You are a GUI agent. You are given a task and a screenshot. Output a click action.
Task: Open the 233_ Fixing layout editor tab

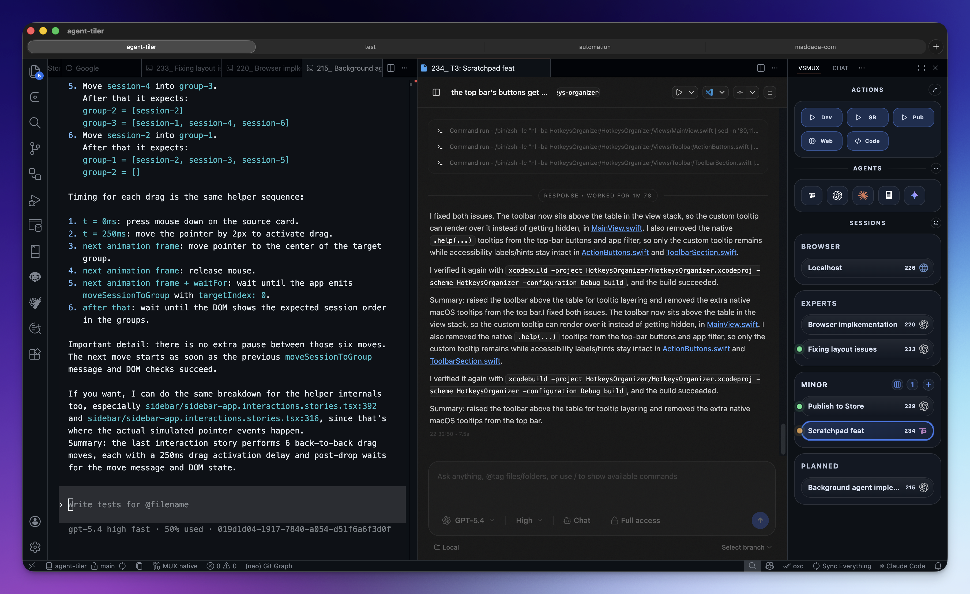(182, 68)
